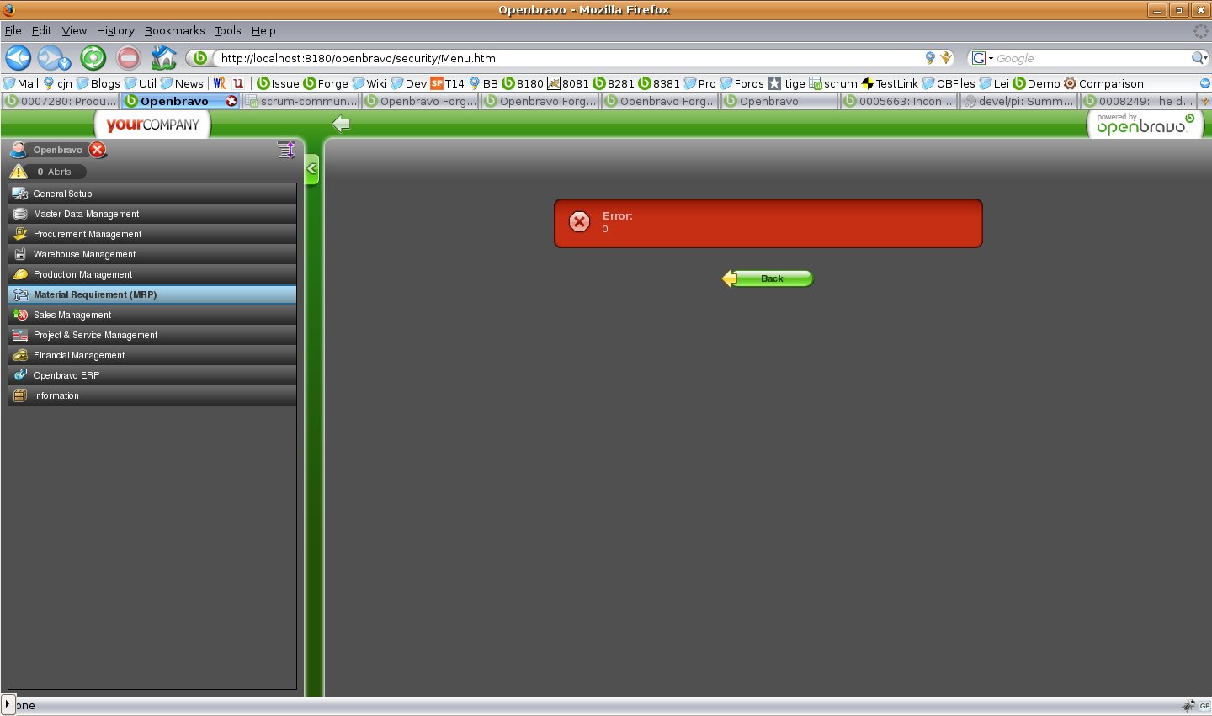This screenshot has height=716, width=1212.
Task: Click the Firefox Back navigation arrow
Action: click(18, 57)
